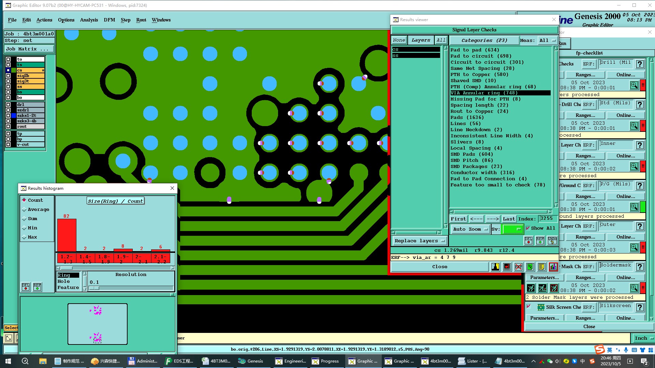Toggle the Show All checkbox
The width and height of the screenshot is (655, 368).
click(528, 228)
